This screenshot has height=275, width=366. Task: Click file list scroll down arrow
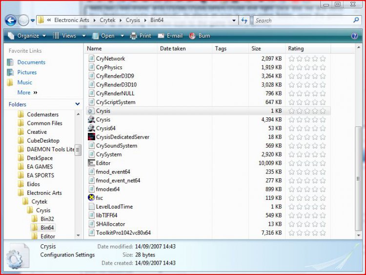coord(359,235)
